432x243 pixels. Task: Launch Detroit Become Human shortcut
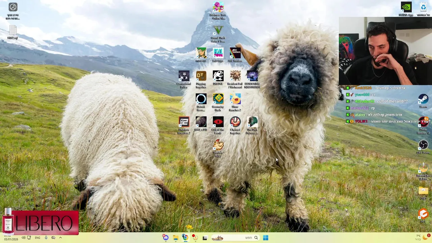(x=201, y=103)
